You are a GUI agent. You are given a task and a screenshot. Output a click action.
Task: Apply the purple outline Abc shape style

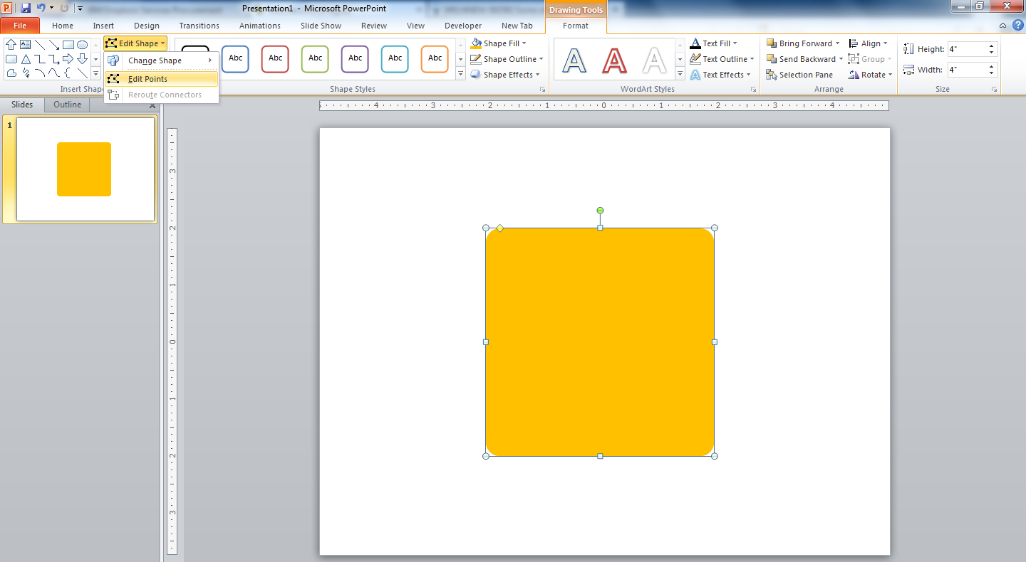click(355, 58)
